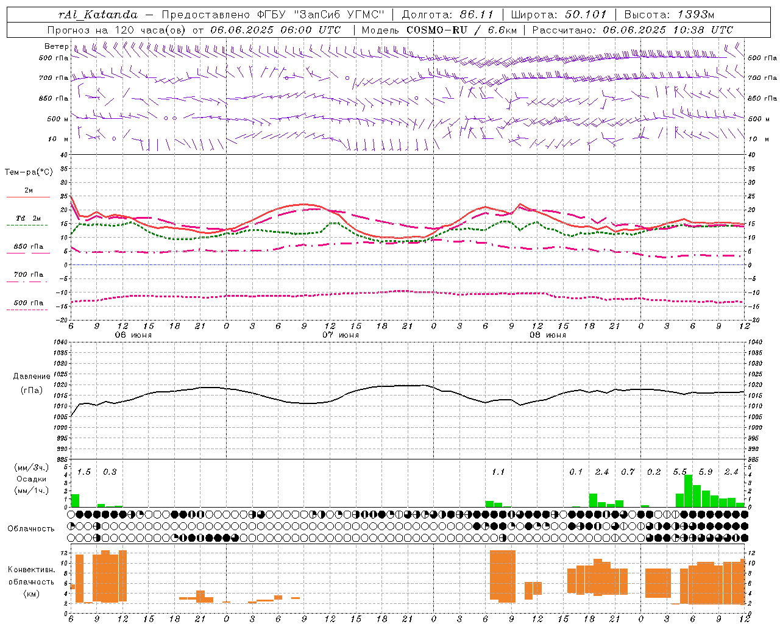
Task: Click the Ветер panel label
Action: tap(56, 46)
